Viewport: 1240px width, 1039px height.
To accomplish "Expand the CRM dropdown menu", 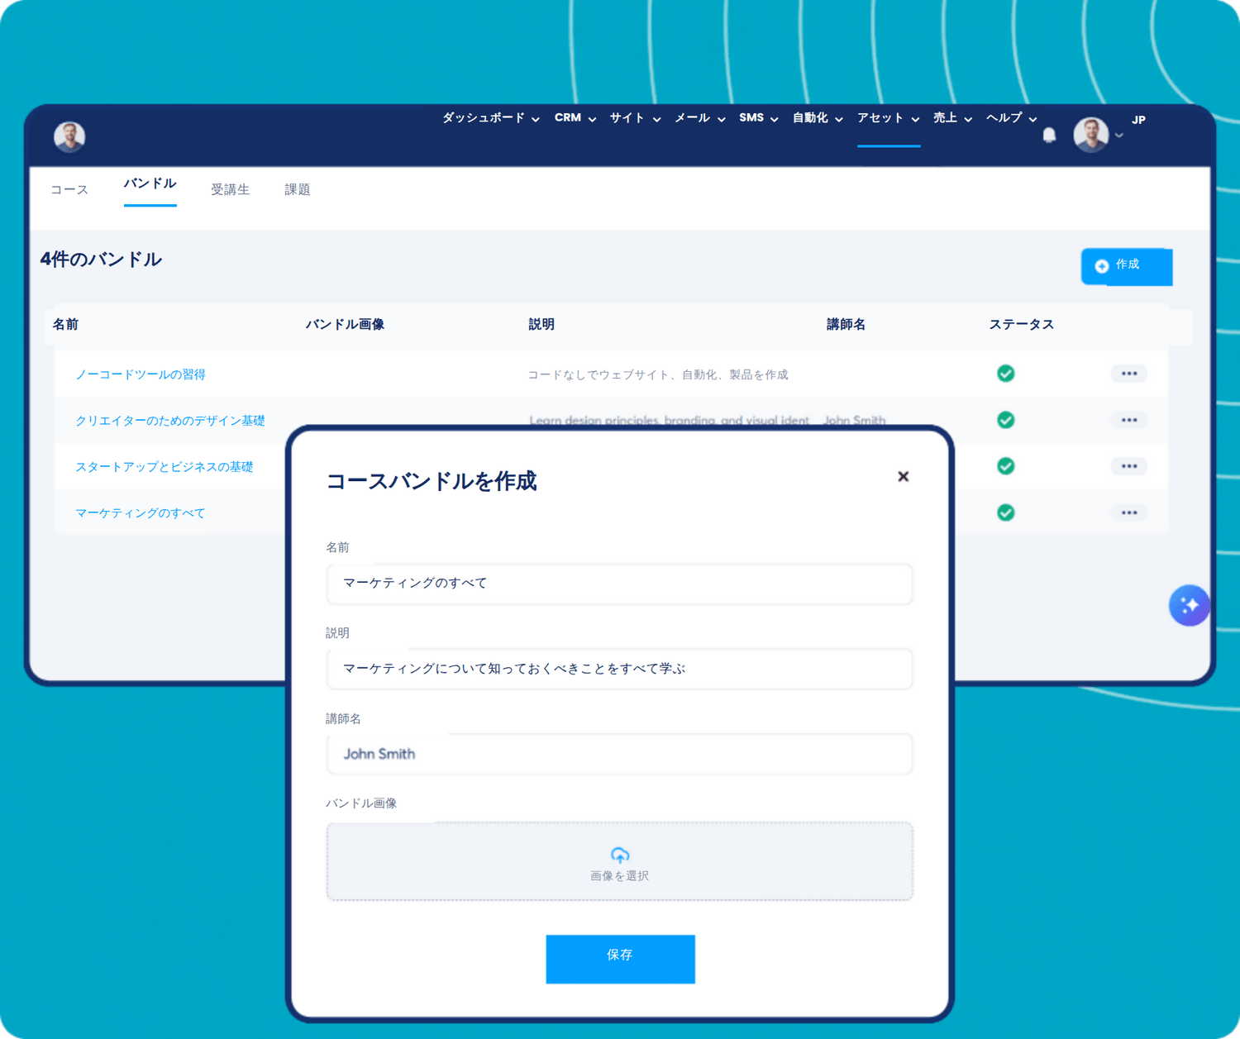I will tap(575, 118).
